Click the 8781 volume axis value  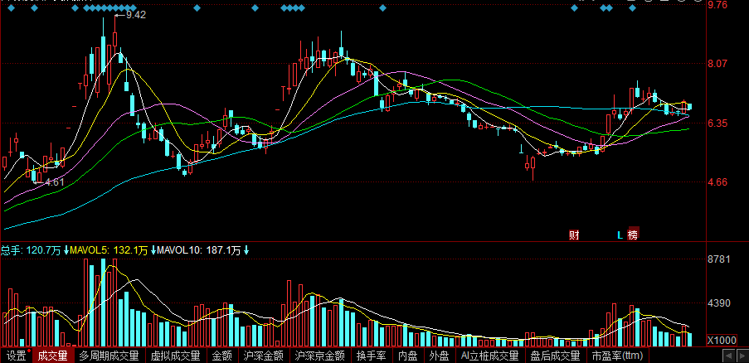click(x=718, y=259)
